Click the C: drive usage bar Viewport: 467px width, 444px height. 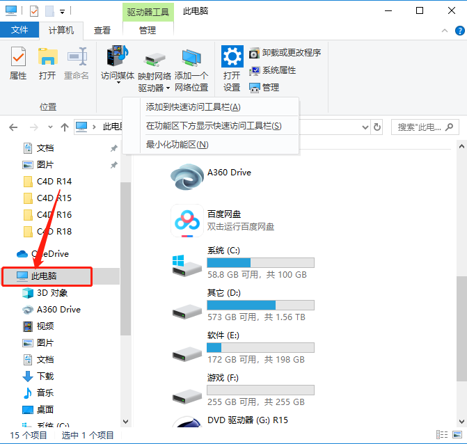260,262
